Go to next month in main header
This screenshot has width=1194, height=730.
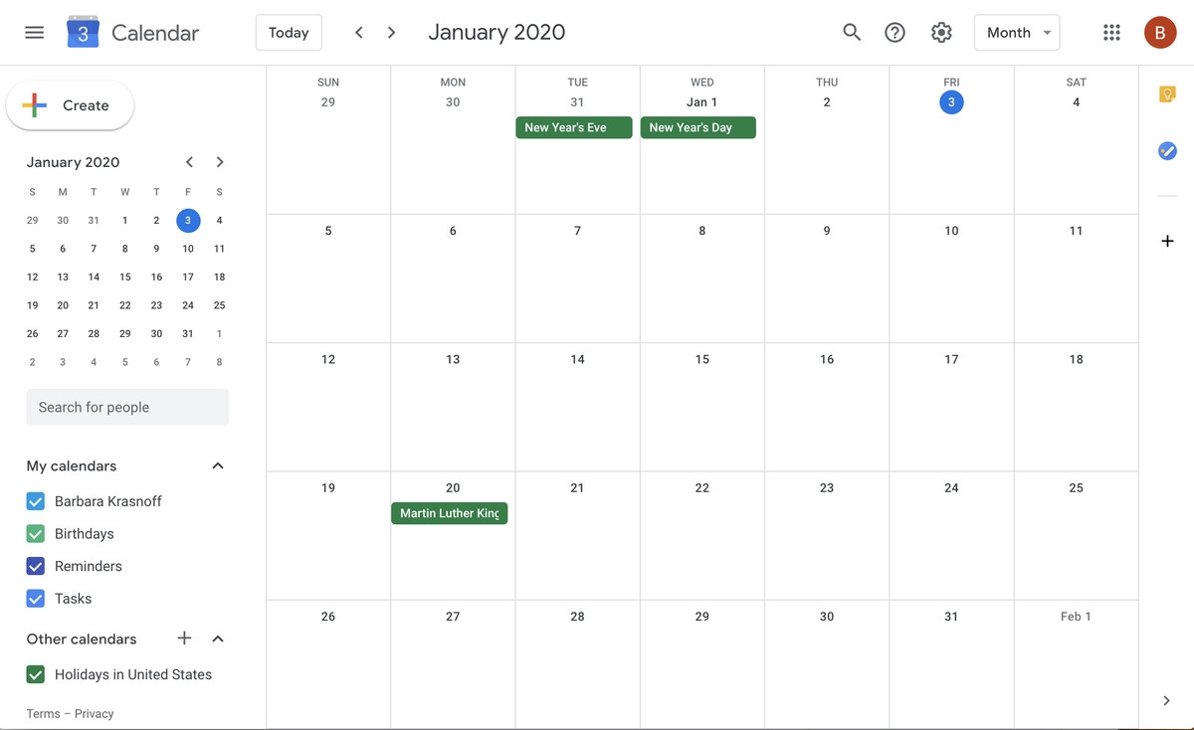click(x=392, y=33)
